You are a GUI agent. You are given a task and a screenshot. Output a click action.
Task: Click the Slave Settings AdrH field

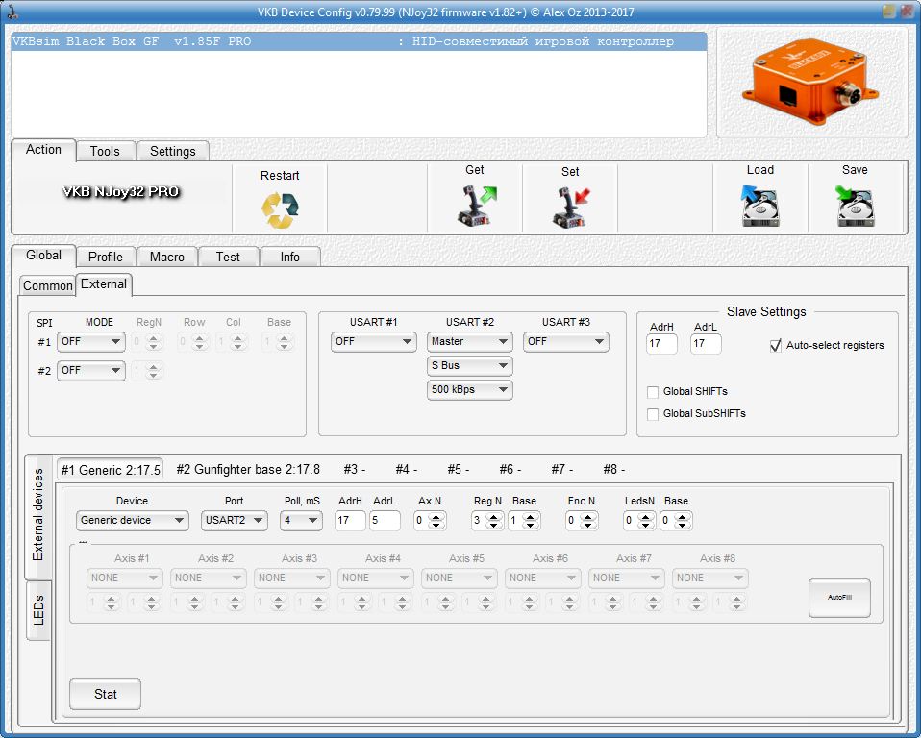click(x=661, y=343)
